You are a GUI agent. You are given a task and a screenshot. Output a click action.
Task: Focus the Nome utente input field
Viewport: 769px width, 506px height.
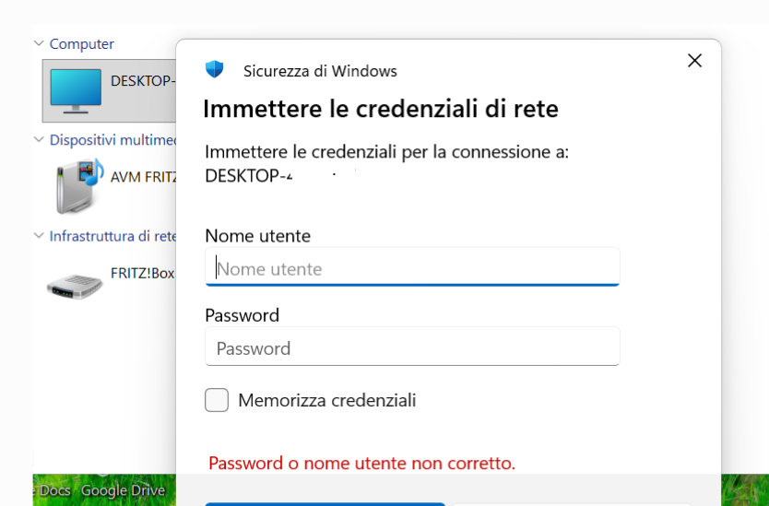point(412,266)
